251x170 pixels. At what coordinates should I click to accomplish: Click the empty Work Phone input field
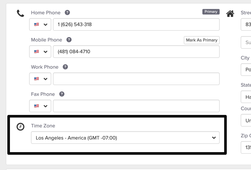[136, 79]
